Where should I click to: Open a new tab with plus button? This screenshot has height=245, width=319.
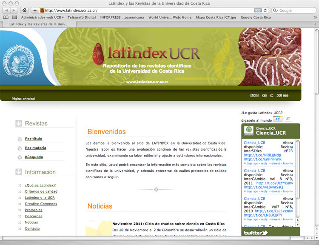[315, 24]
